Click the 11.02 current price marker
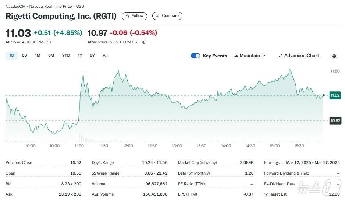This screenshot has width=345, height=200. pyautogui.click(x=335, y=95)
